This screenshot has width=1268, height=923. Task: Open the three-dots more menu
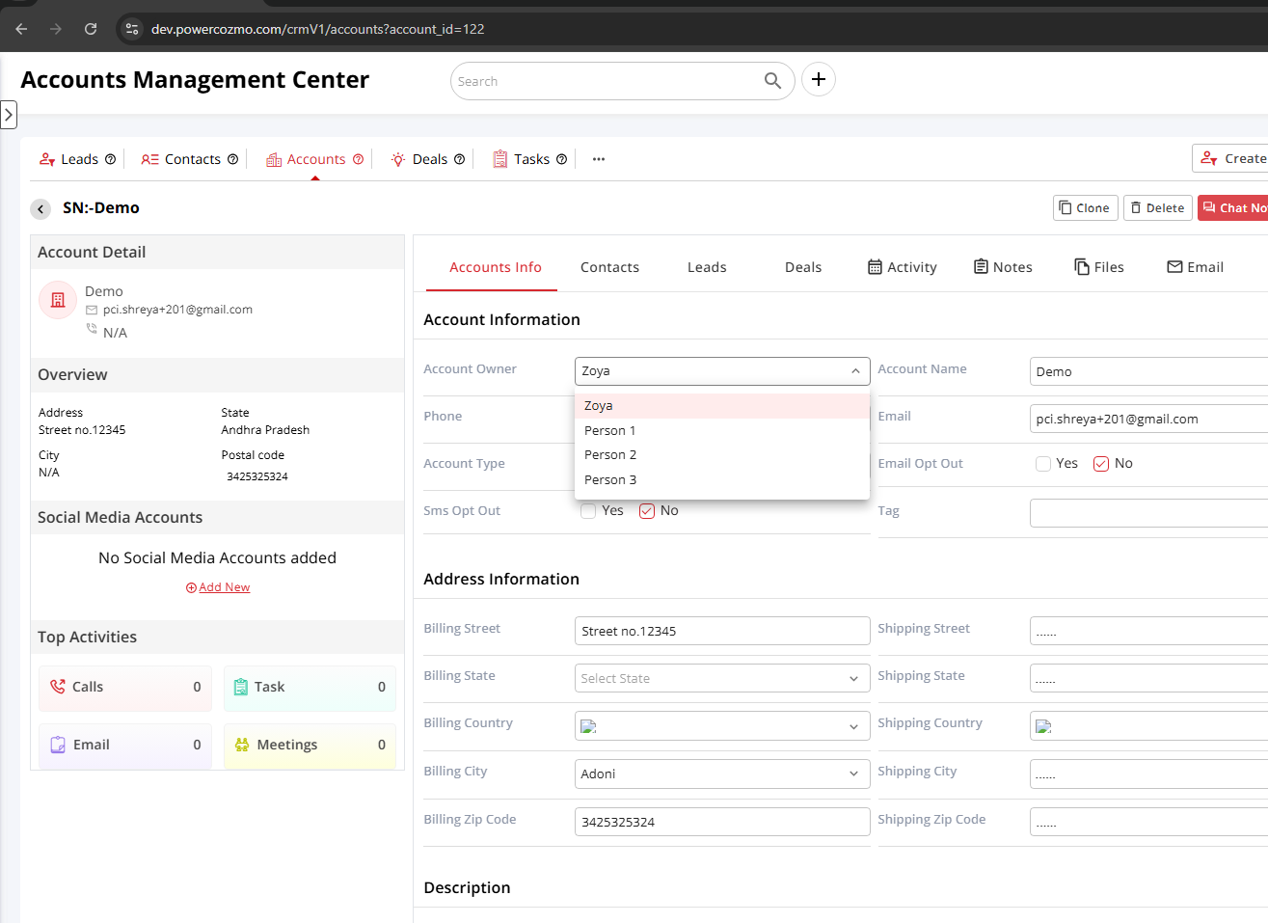coord(599,159)
